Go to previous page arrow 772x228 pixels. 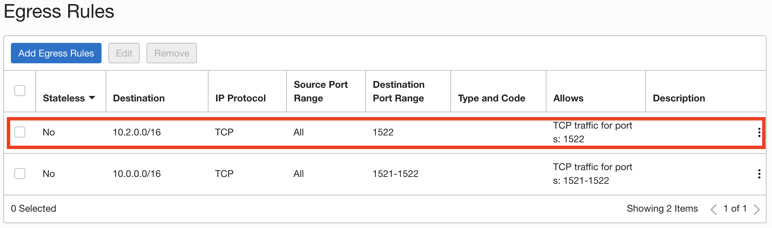tap(713, 209)
